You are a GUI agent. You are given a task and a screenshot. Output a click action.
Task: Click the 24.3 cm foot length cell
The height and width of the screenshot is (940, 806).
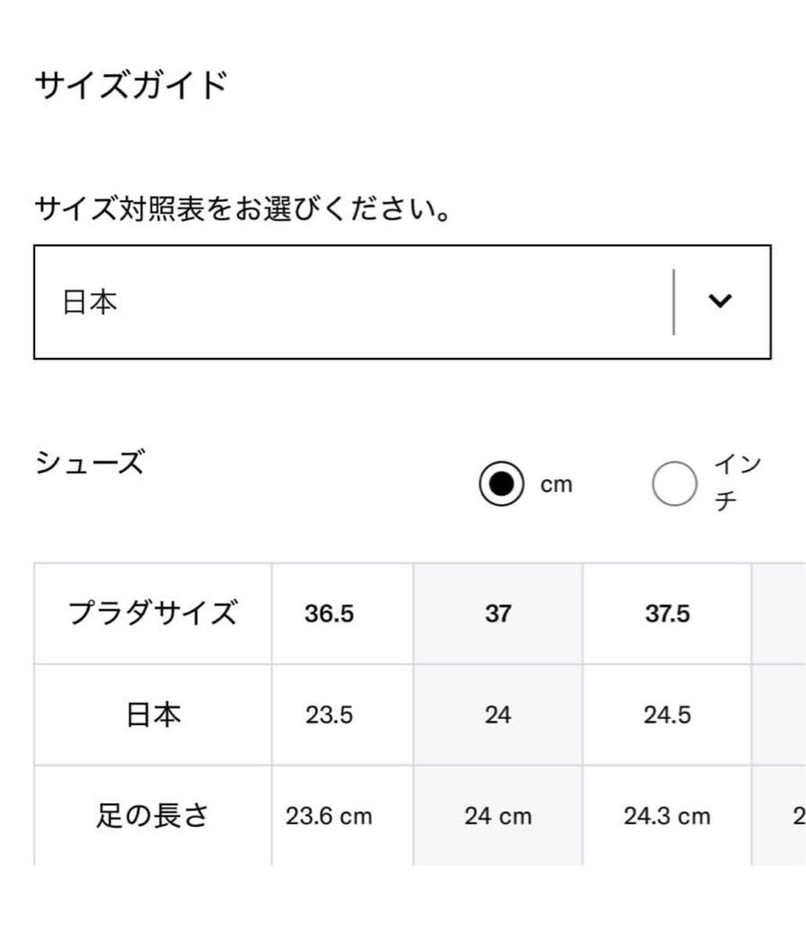pyautogui.click(x=667, y=817)
